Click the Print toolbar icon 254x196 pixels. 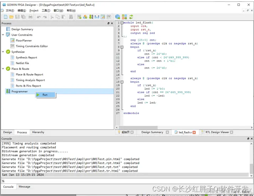coord(31,17)
